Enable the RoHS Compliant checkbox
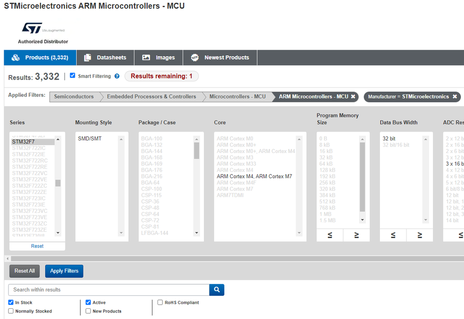The height and width of the screenshot is (319, 464). (x=160, y=302)
